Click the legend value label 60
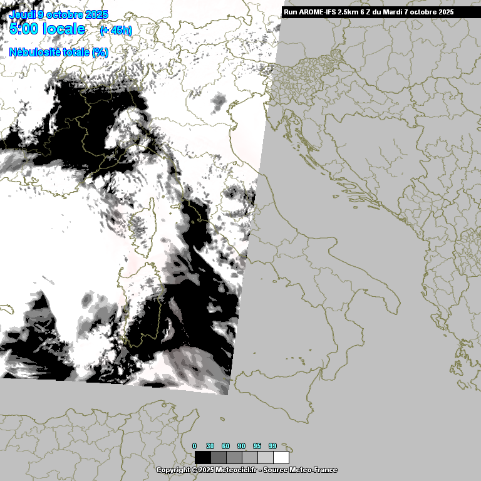481x481 pixels. [225, 446]
